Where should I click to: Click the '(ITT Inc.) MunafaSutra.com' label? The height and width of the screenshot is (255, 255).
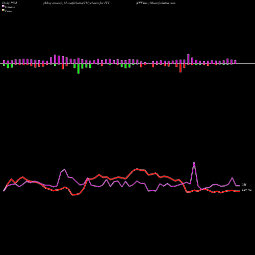click(x=156, y=3)
